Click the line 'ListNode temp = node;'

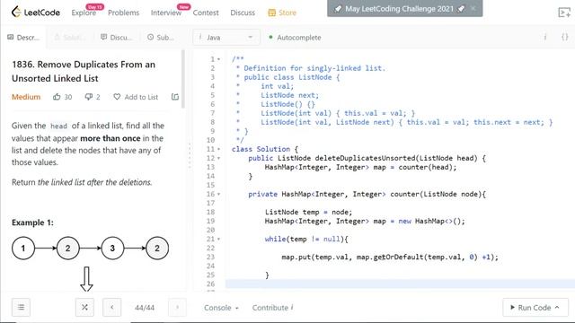click(x=308, y=212)
